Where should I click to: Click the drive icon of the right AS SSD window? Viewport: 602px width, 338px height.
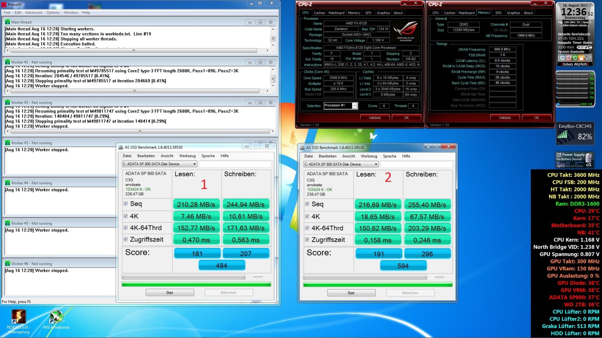point(302,148)
